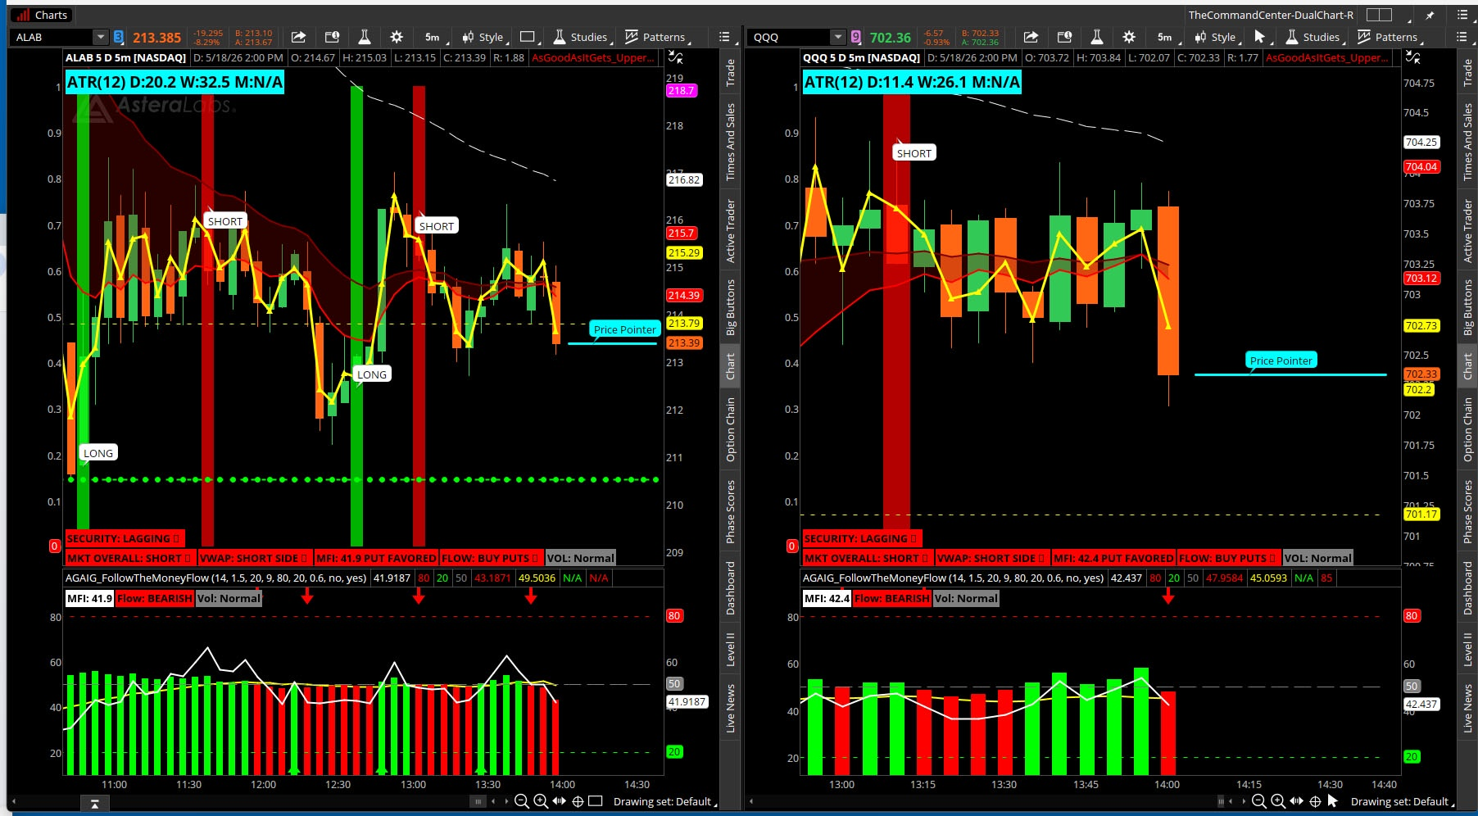Open Patterns menu on ALAB chart
The height and width of the screenshot is (816, 1478).
click(x=657, y=37)
